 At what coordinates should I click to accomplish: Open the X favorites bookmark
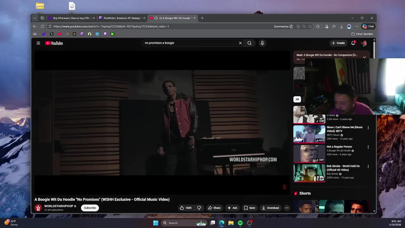coord(52,34)
